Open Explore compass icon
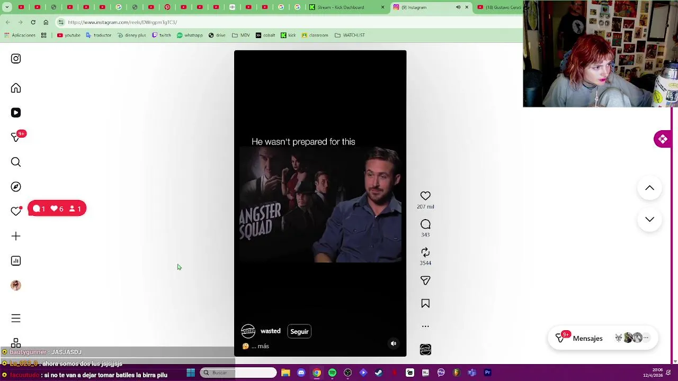 pyautogui.click(x=16, y=187)
